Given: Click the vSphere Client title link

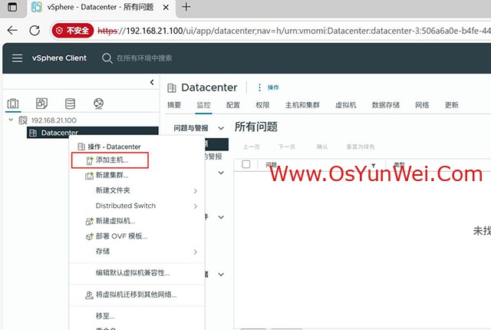Looking at the screenshot, I should click(x=59, y=58).
